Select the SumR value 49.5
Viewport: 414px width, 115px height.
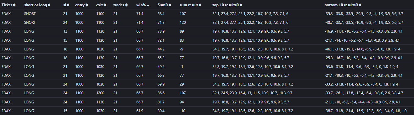pyautogui.click(x=161, y=66)
